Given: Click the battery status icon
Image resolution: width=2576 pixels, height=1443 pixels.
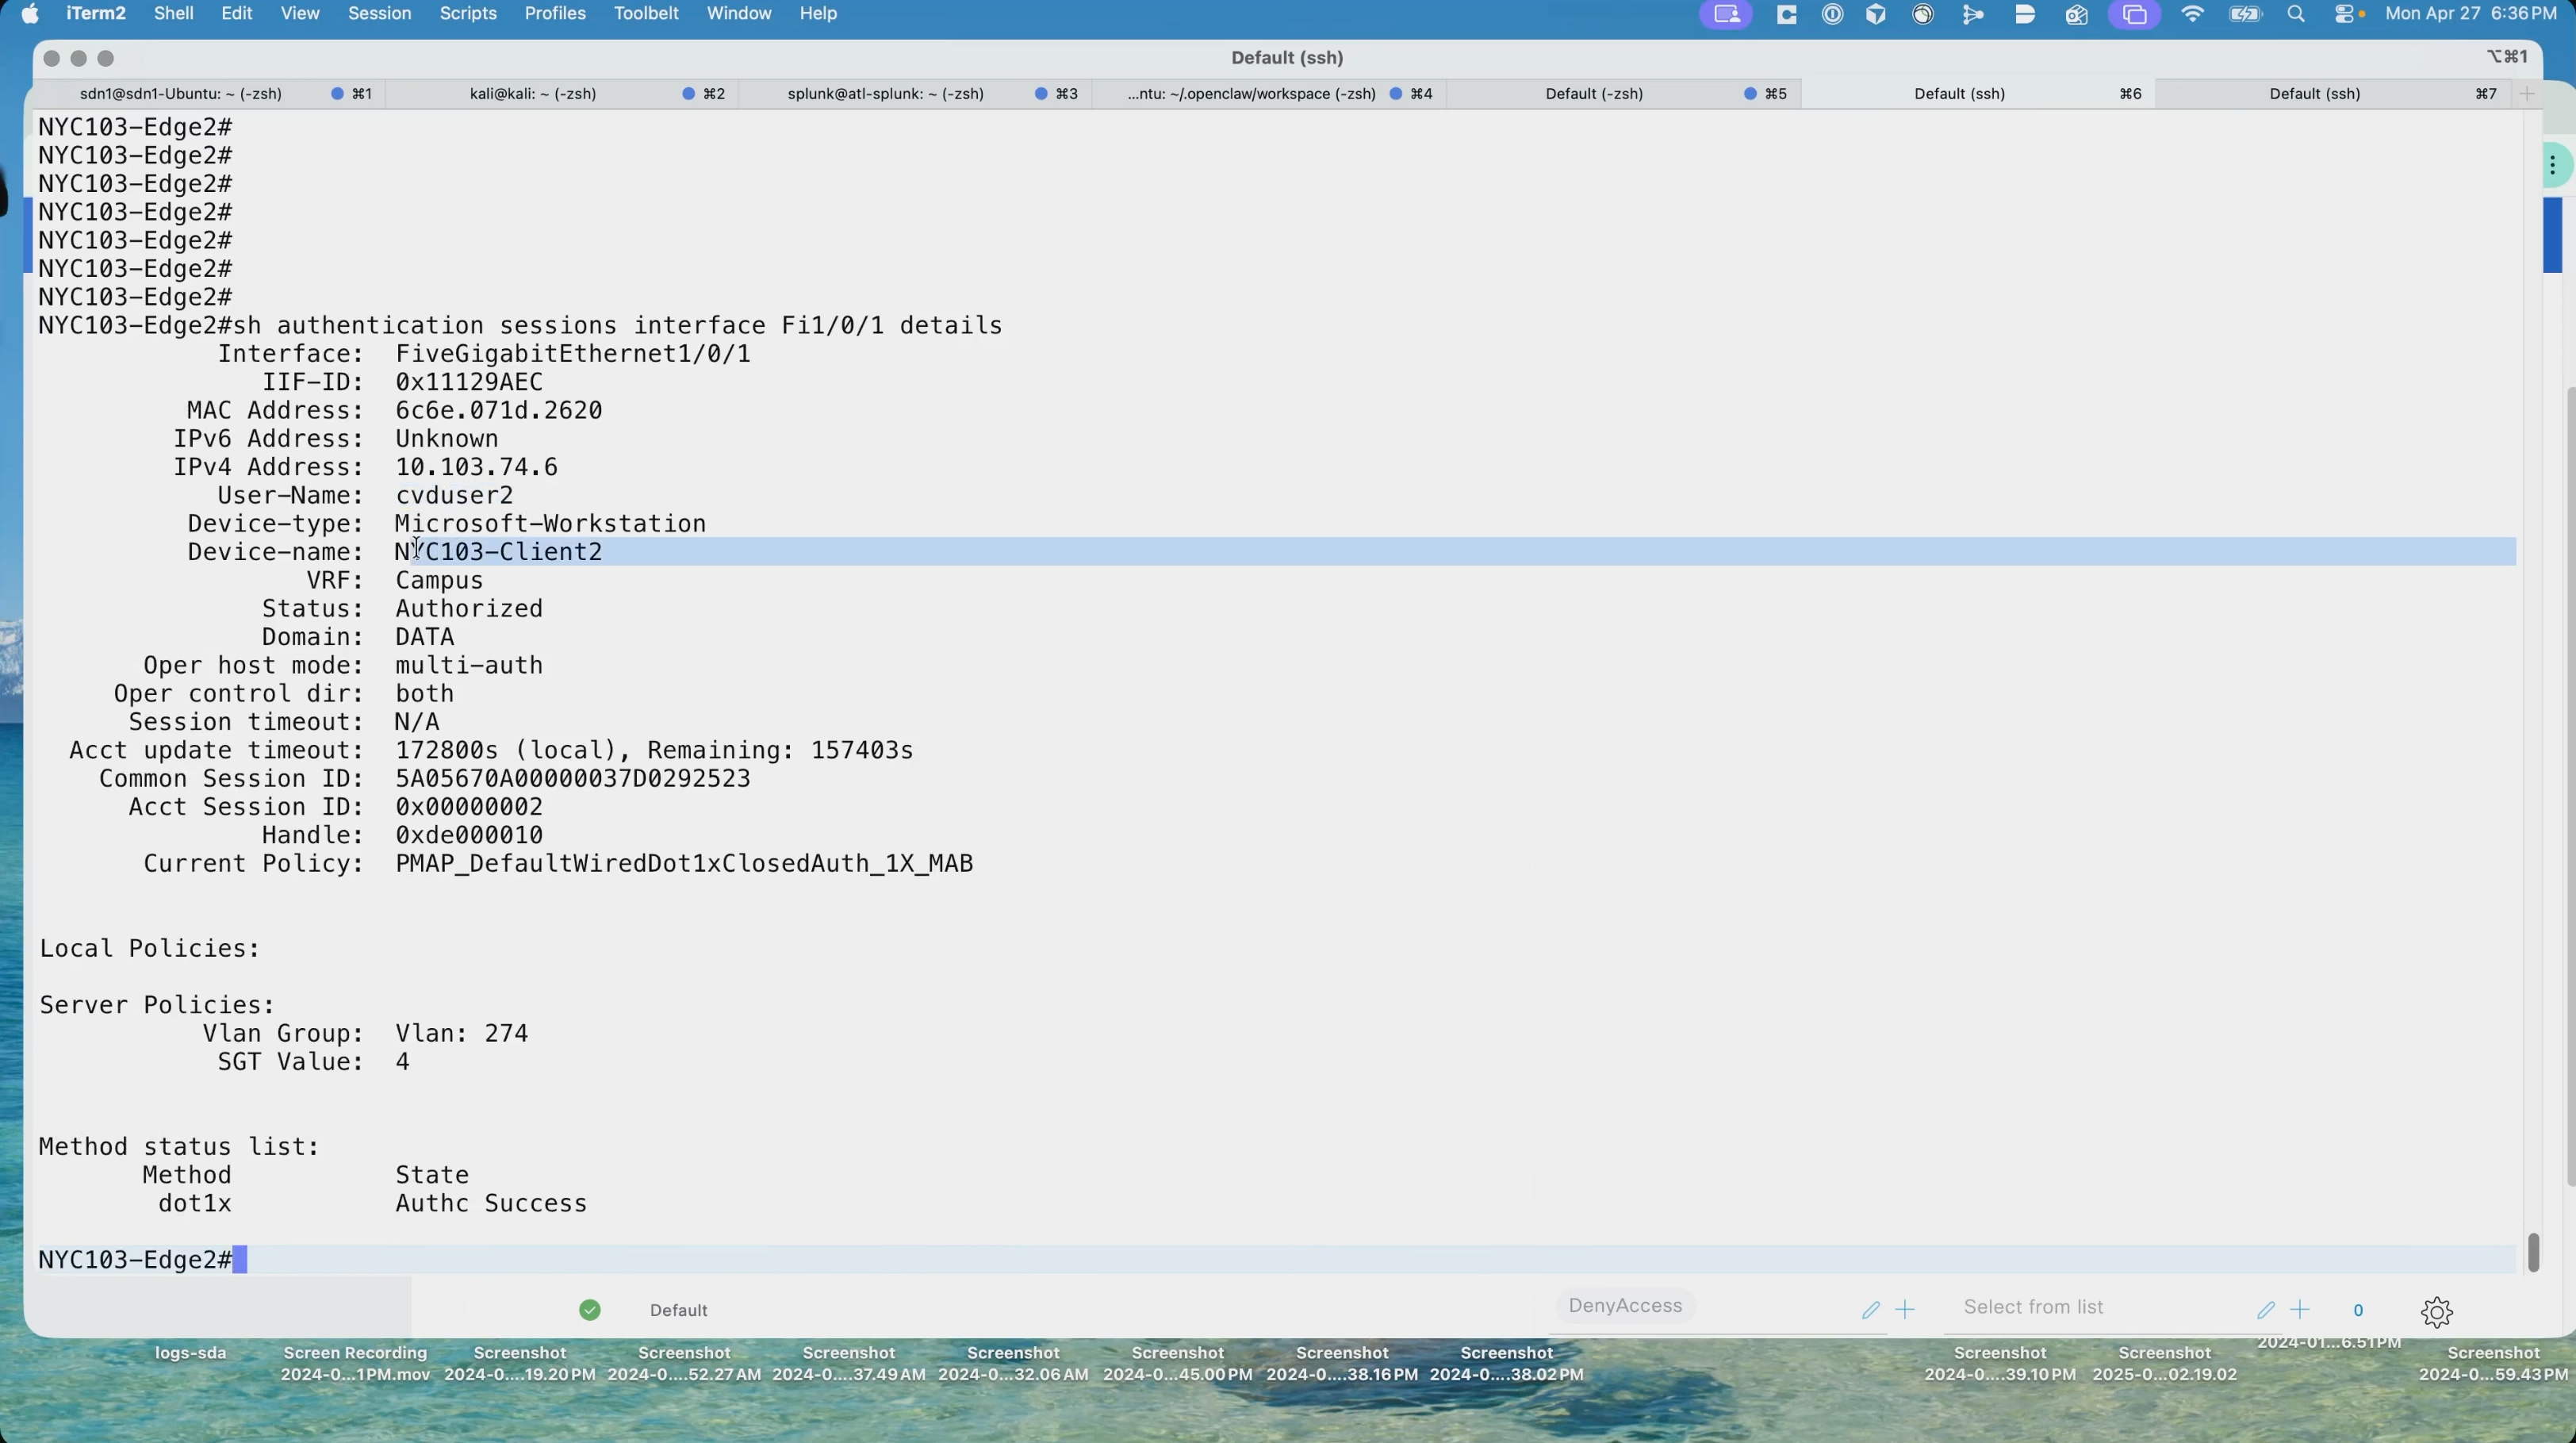Looking at the screenshot, I should [2245, 15].
